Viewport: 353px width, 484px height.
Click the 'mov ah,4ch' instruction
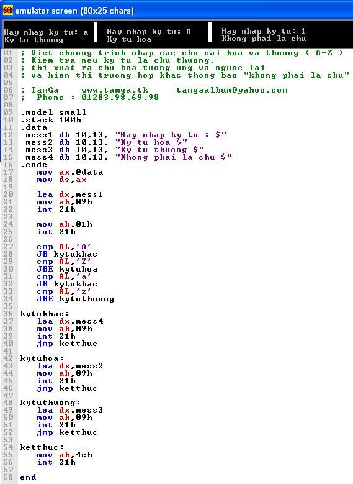[65, 455]
